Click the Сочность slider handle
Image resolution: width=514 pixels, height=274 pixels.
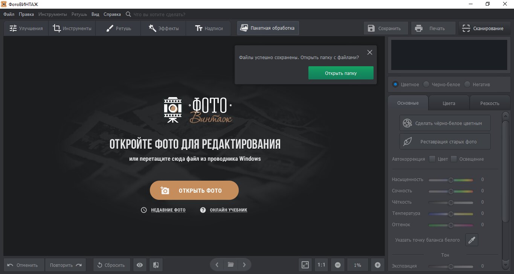coord(451,191)
